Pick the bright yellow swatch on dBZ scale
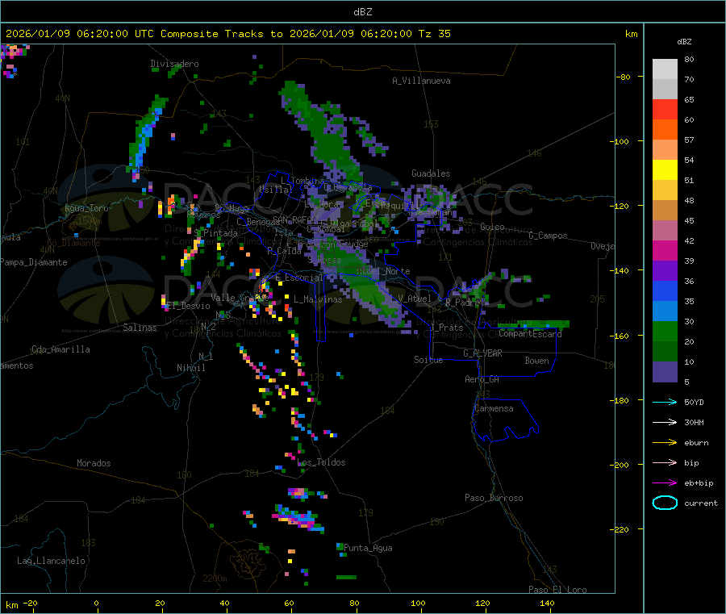726x614 pixels. coord(665,170)
